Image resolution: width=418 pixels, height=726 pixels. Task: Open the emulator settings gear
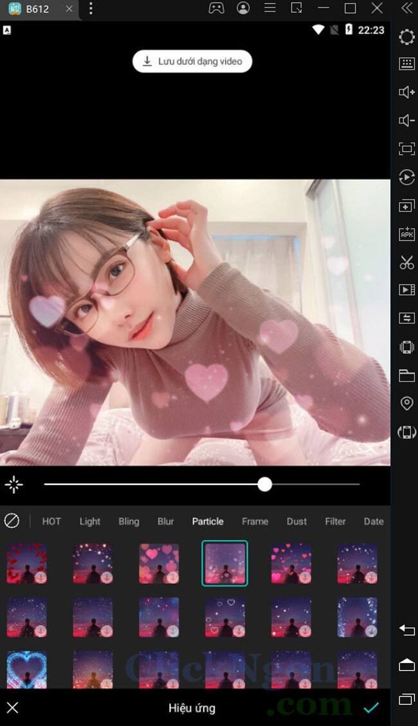click(x=406, y=37)
